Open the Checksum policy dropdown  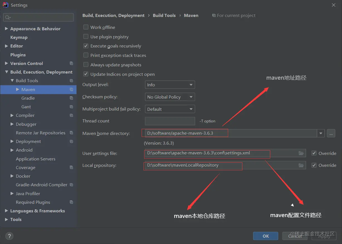click(170, 97)
